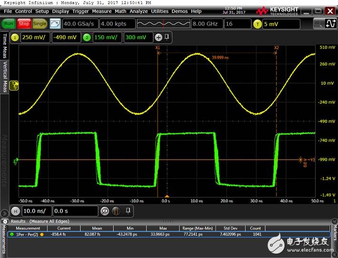Click the 0.0 s horizontal position field
This screenshot has height=258, width=338.
point(75,211)
